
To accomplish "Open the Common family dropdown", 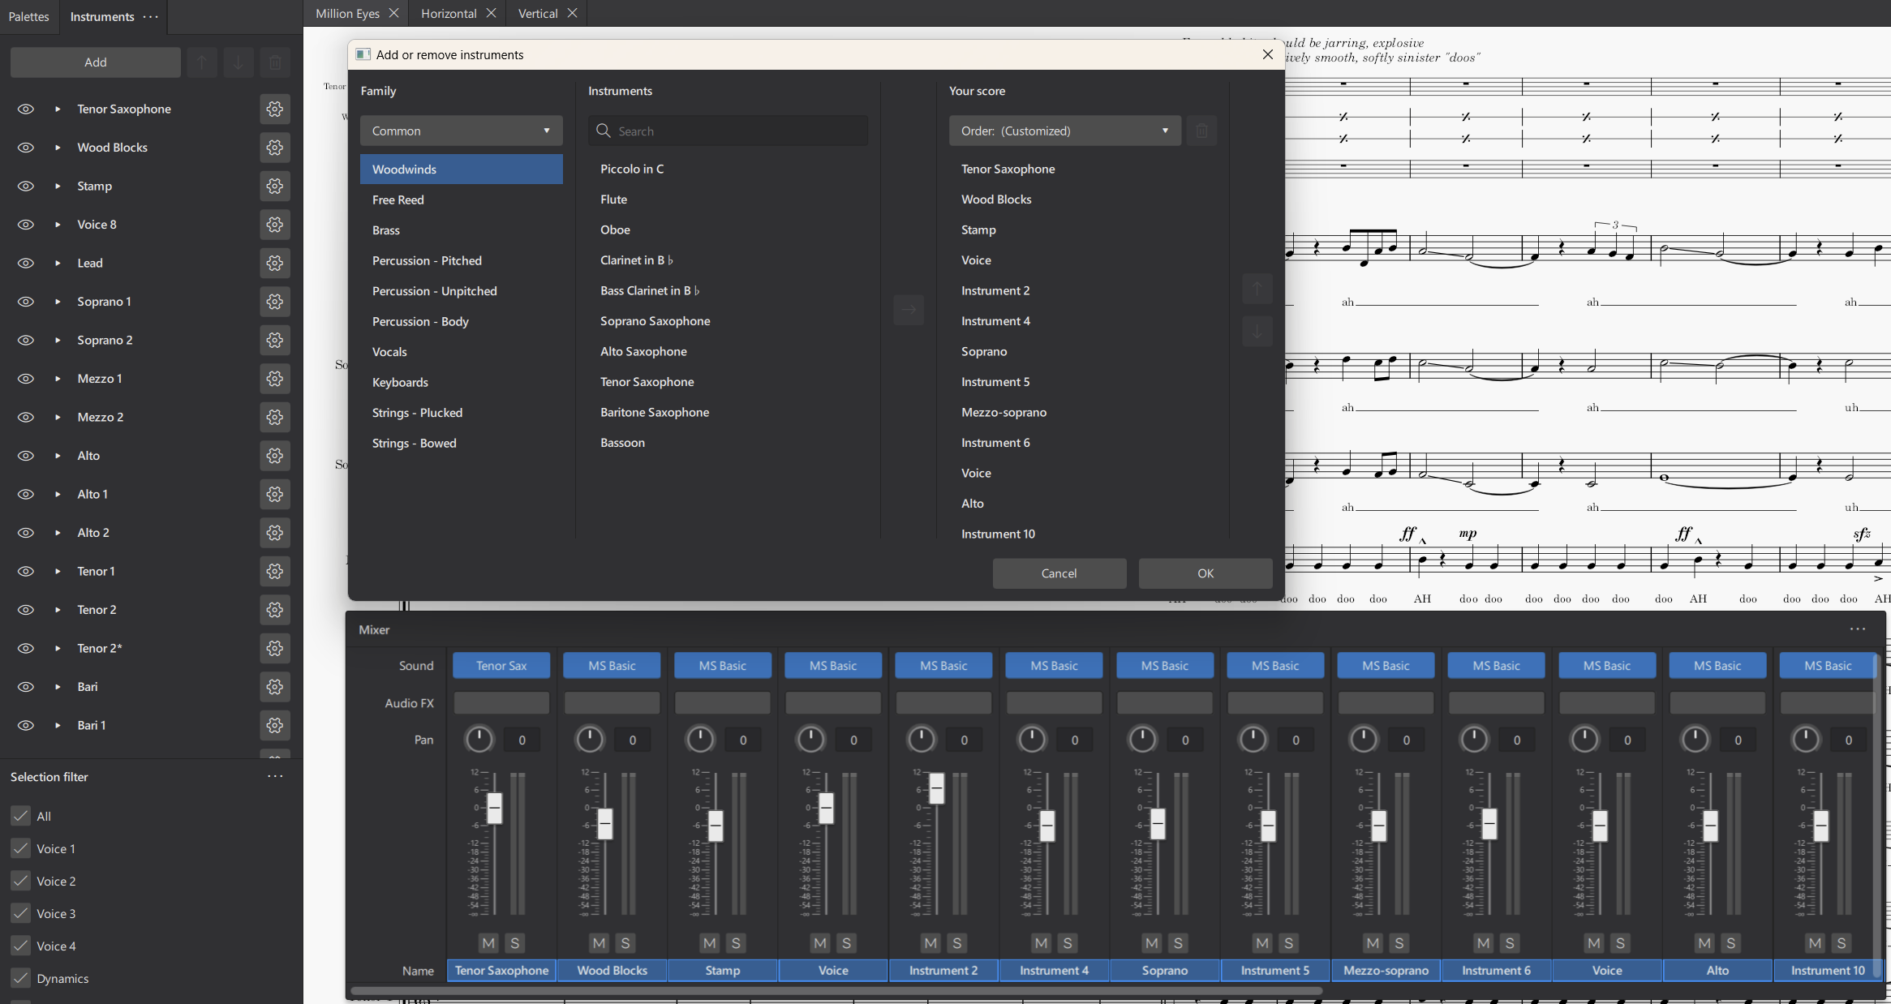I will (460, 131).
